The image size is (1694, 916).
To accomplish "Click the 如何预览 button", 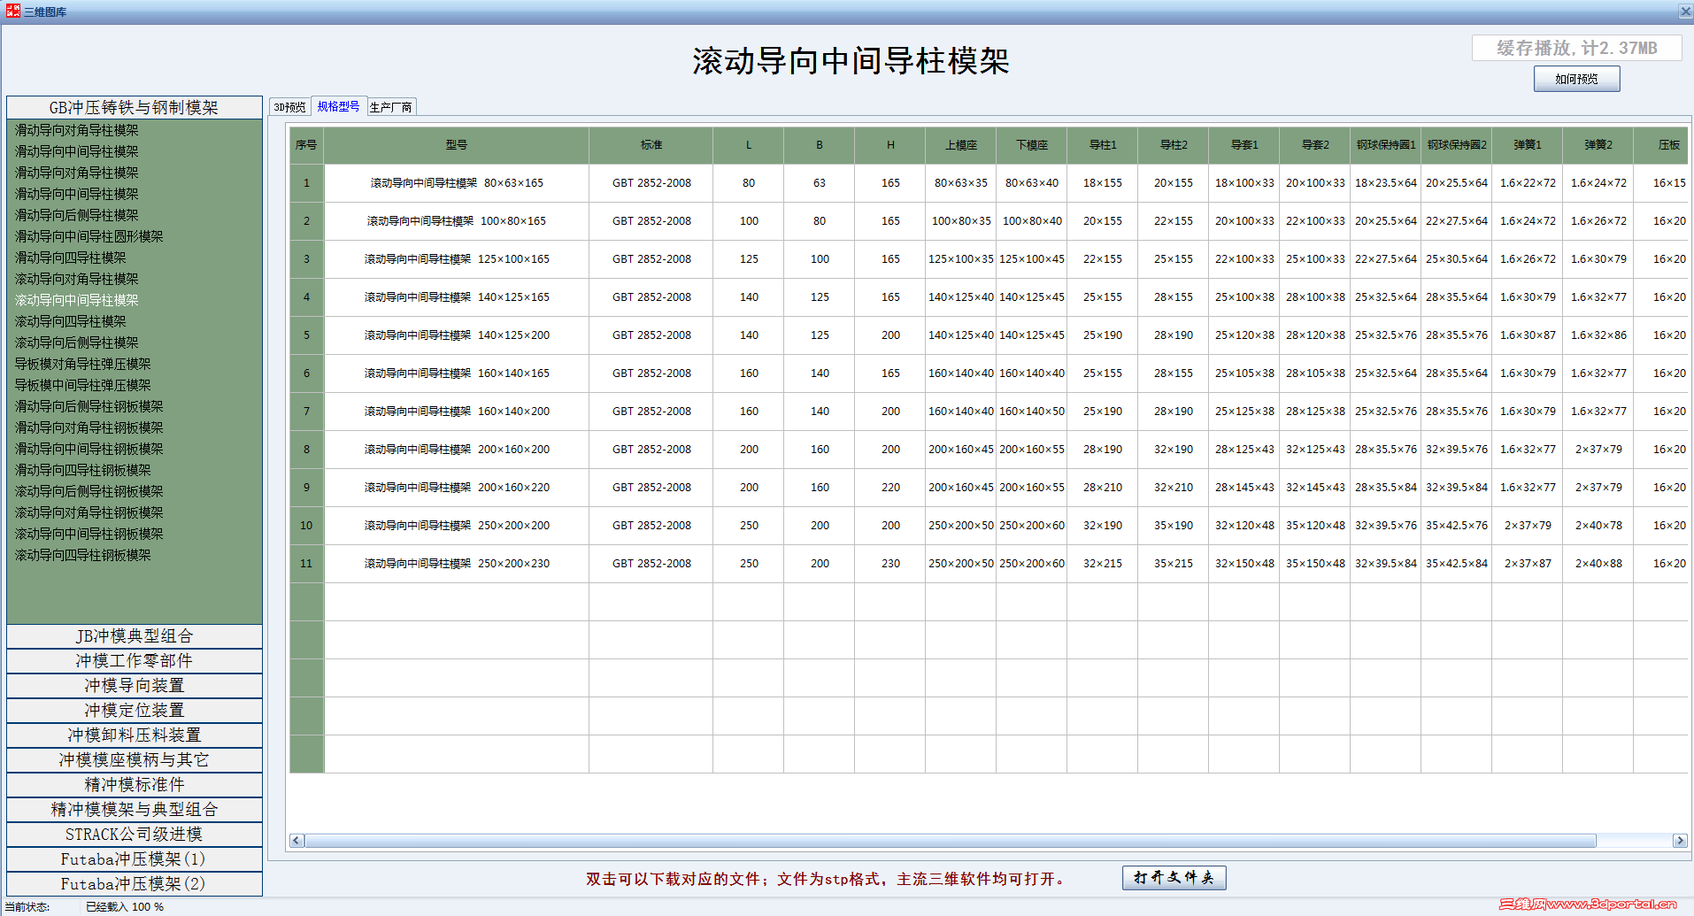I will click(1576, 79).
